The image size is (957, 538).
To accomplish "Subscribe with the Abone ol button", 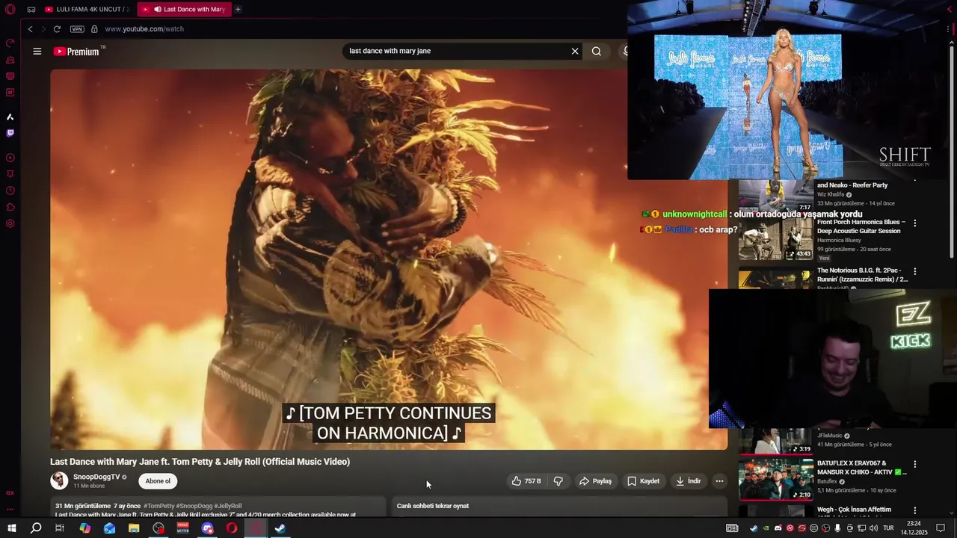I will click(x=158, y=481).
